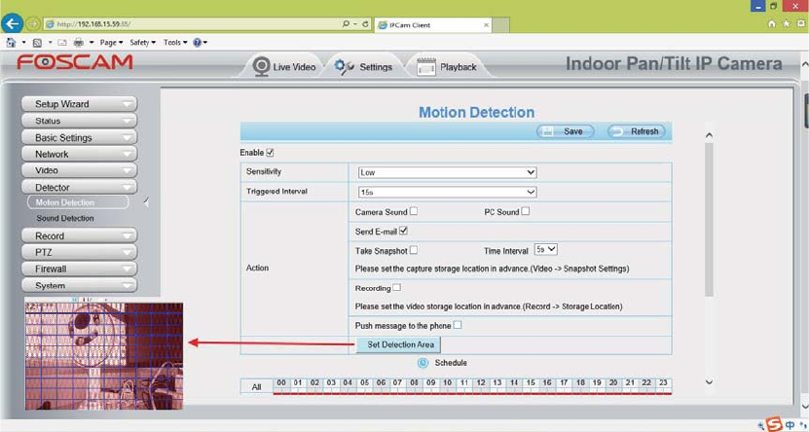
Task: Switch to the Settings tab
Action: 364,66
